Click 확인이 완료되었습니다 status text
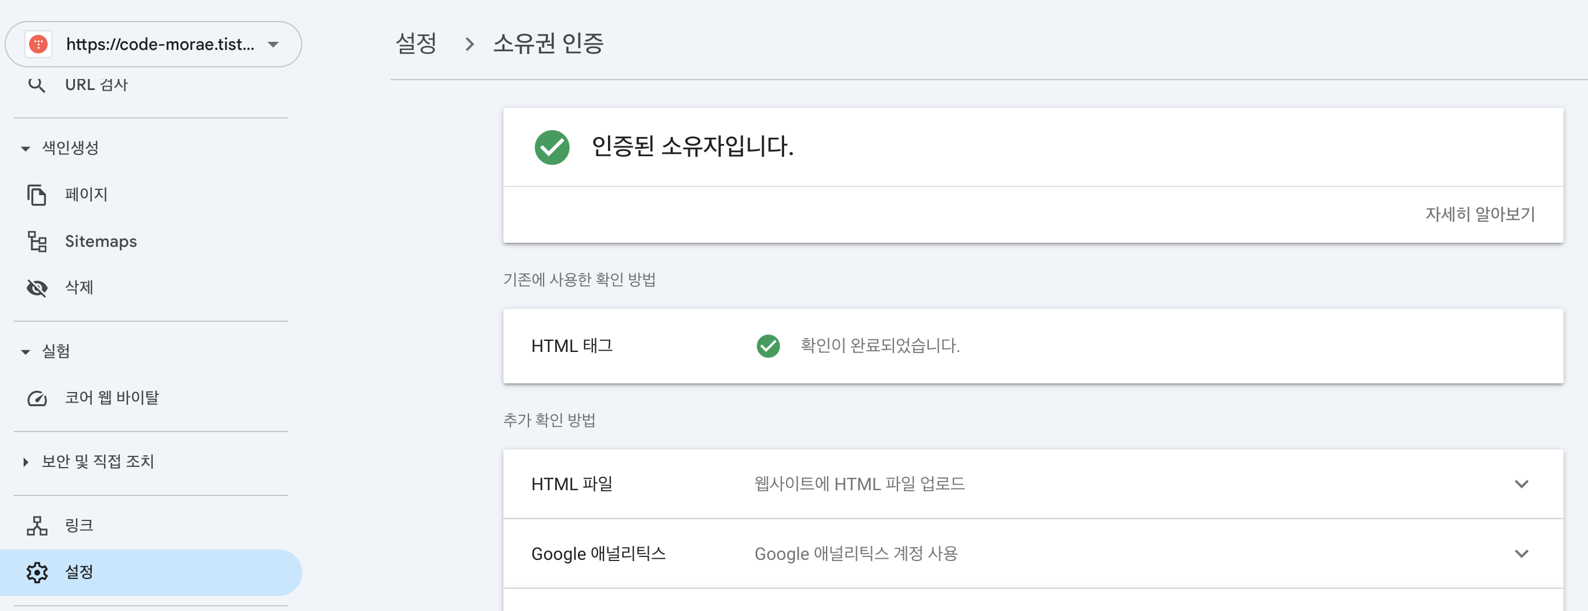Screen dimensions: 1588x611 click(880, 346)
